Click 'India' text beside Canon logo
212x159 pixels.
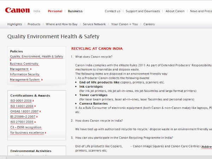(37, 11)
